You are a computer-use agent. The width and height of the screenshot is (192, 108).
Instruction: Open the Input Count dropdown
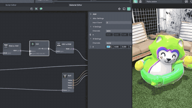119,22
